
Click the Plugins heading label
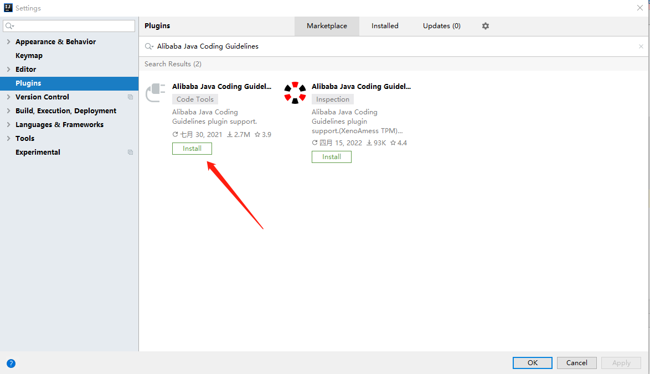(157, 25)
